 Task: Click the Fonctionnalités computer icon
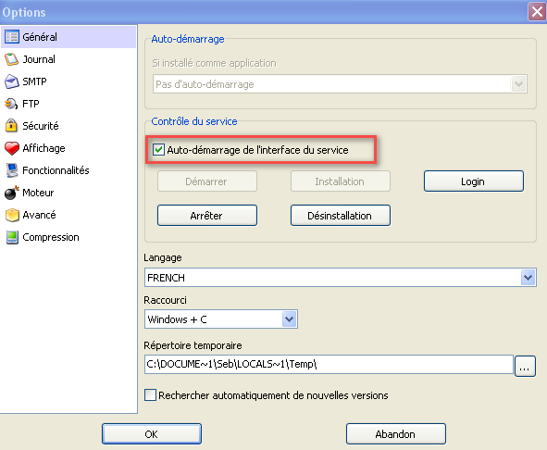(x=12, y=170)
